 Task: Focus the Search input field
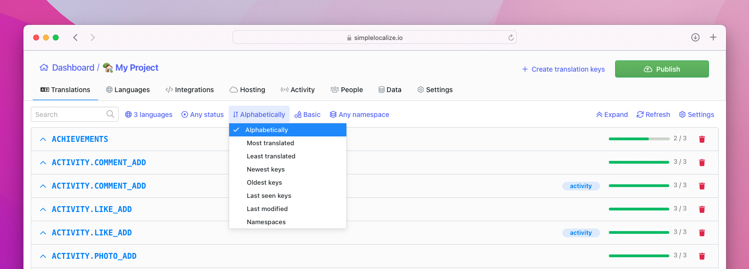point(75,115)
